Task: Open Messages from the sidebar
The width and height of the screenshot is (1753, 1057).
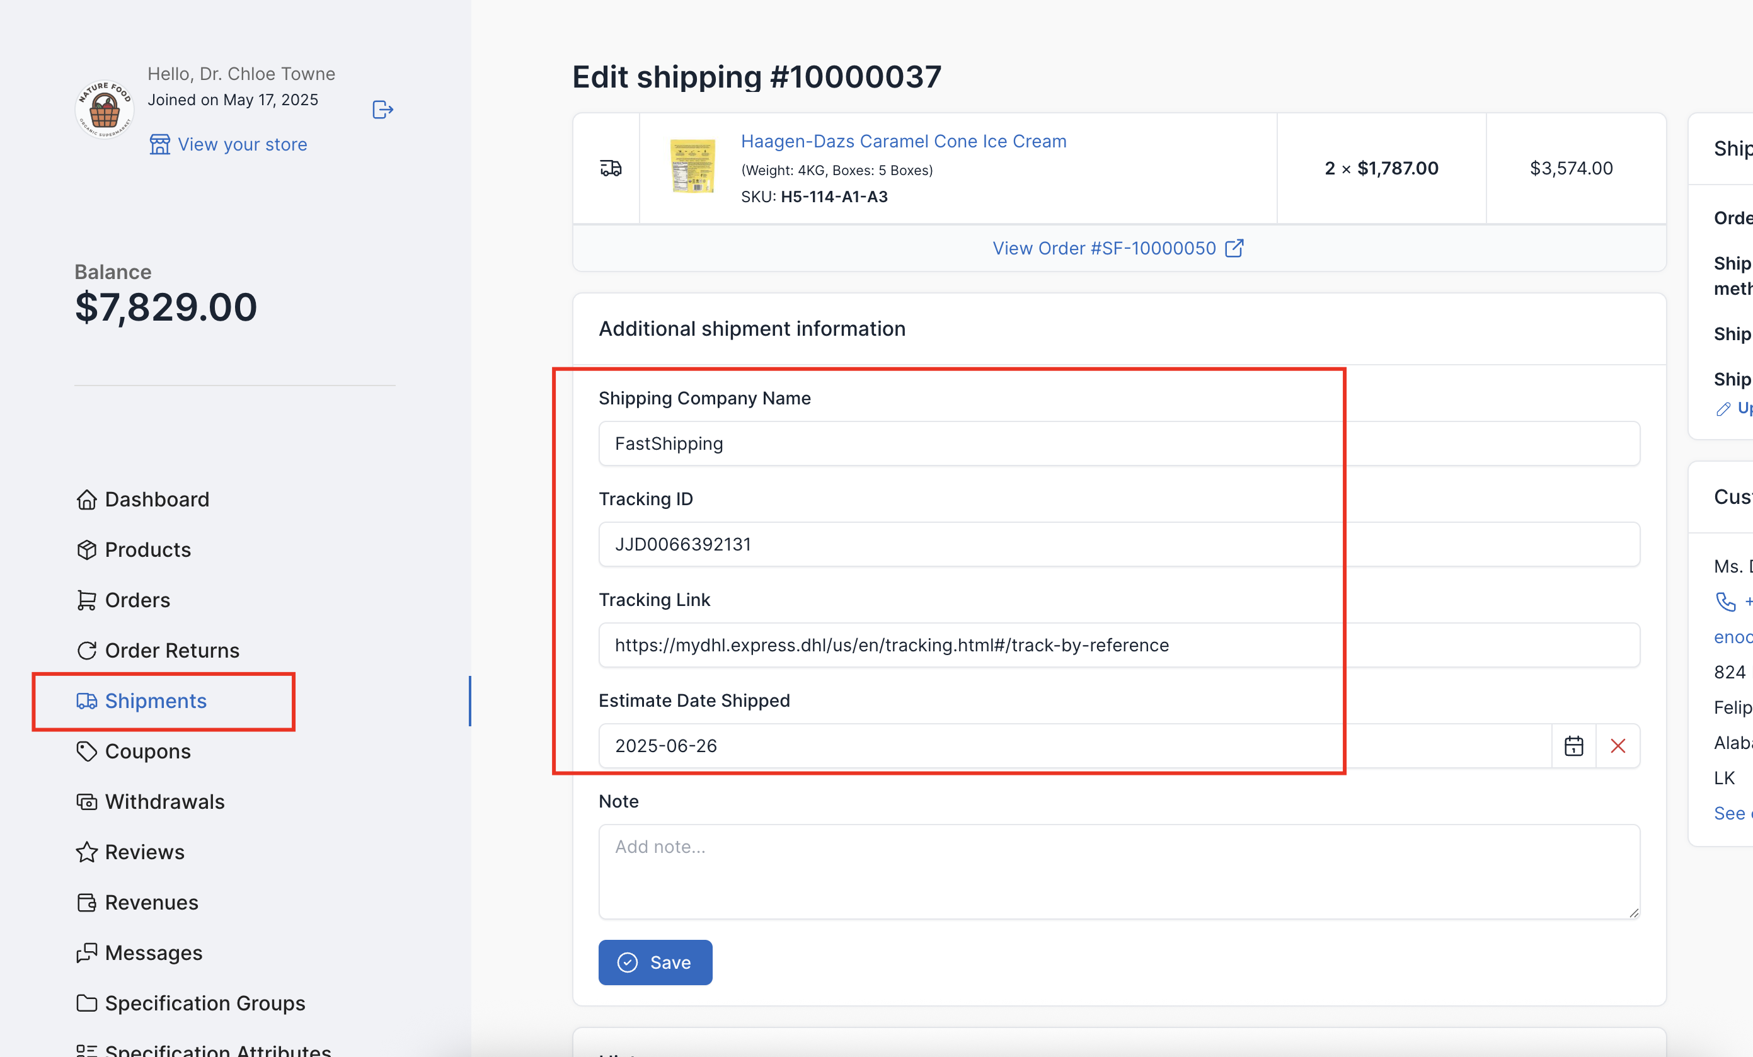Action: 154,953
